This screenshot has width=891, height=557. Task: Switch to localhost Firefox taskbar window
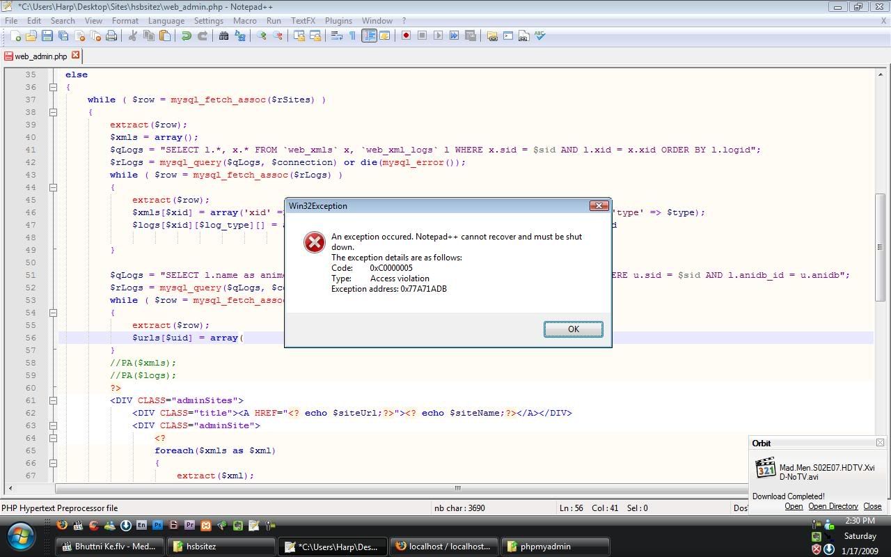coord(444,547)
